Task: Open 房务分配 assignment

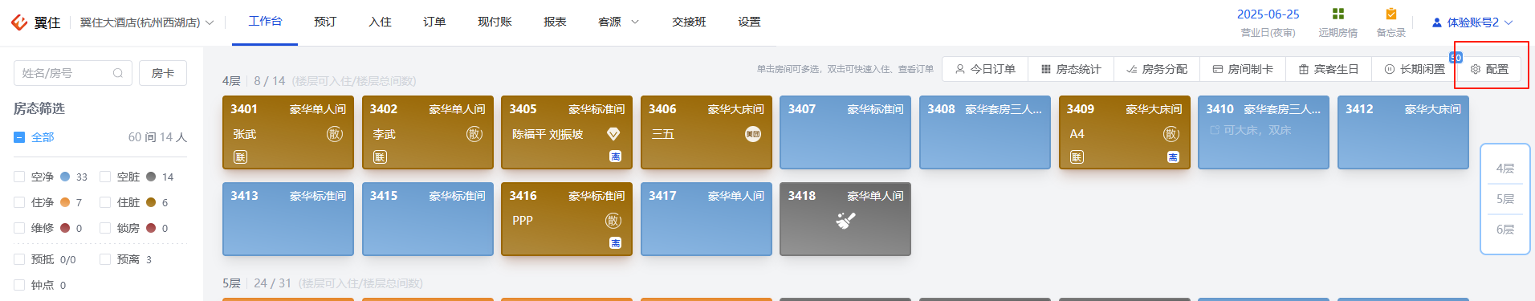Action: pyautogui.click(x=1157, y=69)
